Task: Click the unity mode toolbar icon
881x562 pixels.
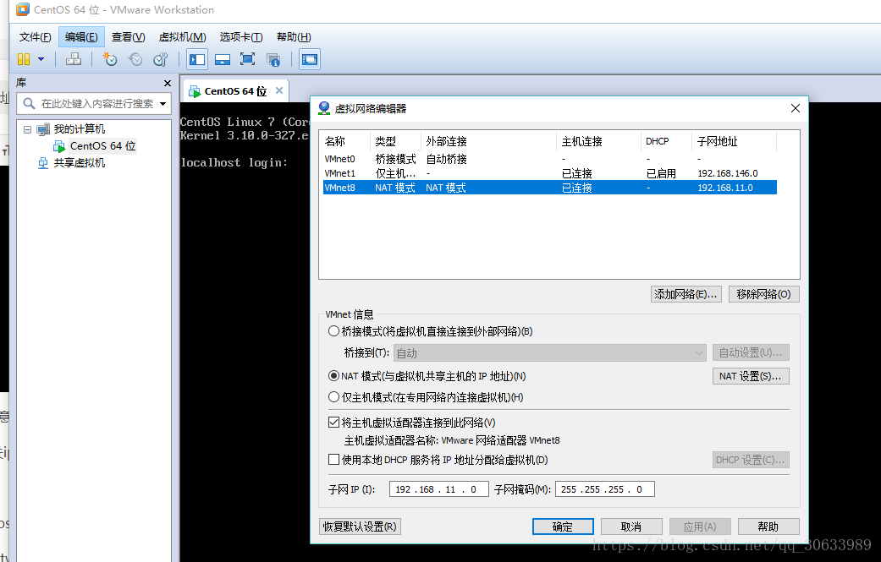Action: point(273,59)
